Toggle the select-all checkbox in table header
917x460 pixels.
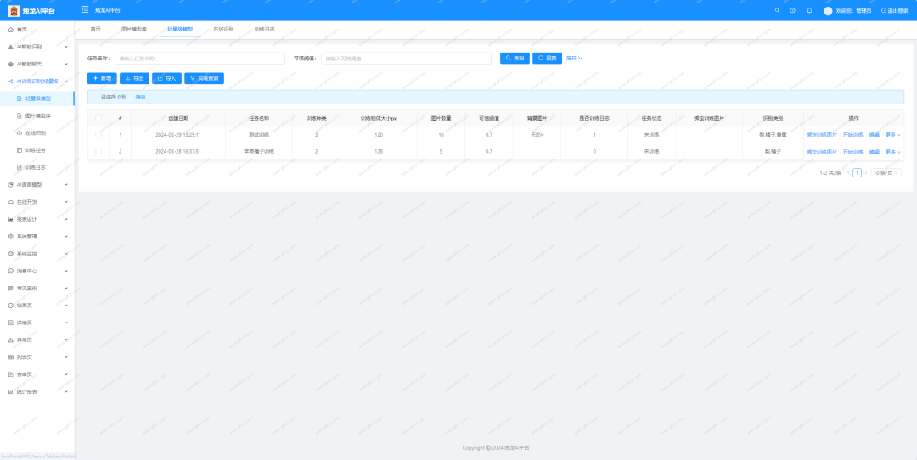pos(98,118)
